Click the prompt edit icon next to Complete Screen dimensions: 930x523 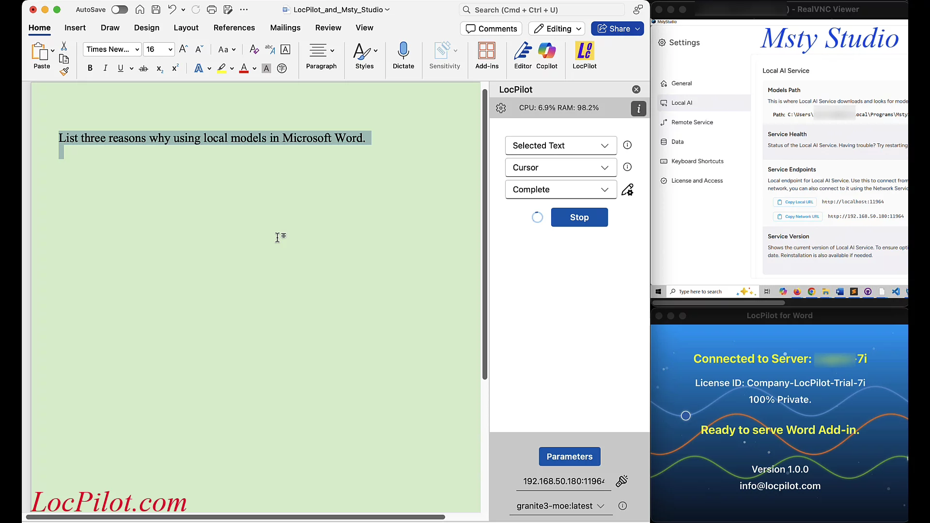click(x=627, y=189)
